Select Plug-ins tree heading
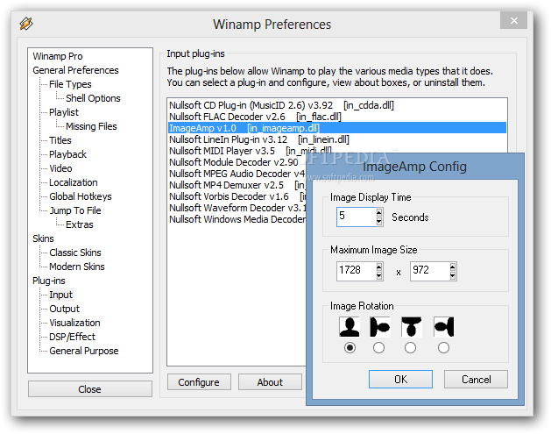This screenshot has width=551, height=434. (x=49, y=281)
